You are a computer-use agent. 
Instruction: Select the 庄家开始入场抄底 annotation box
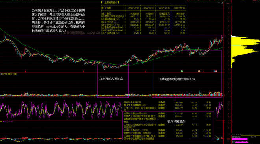[x=113, y=81]
